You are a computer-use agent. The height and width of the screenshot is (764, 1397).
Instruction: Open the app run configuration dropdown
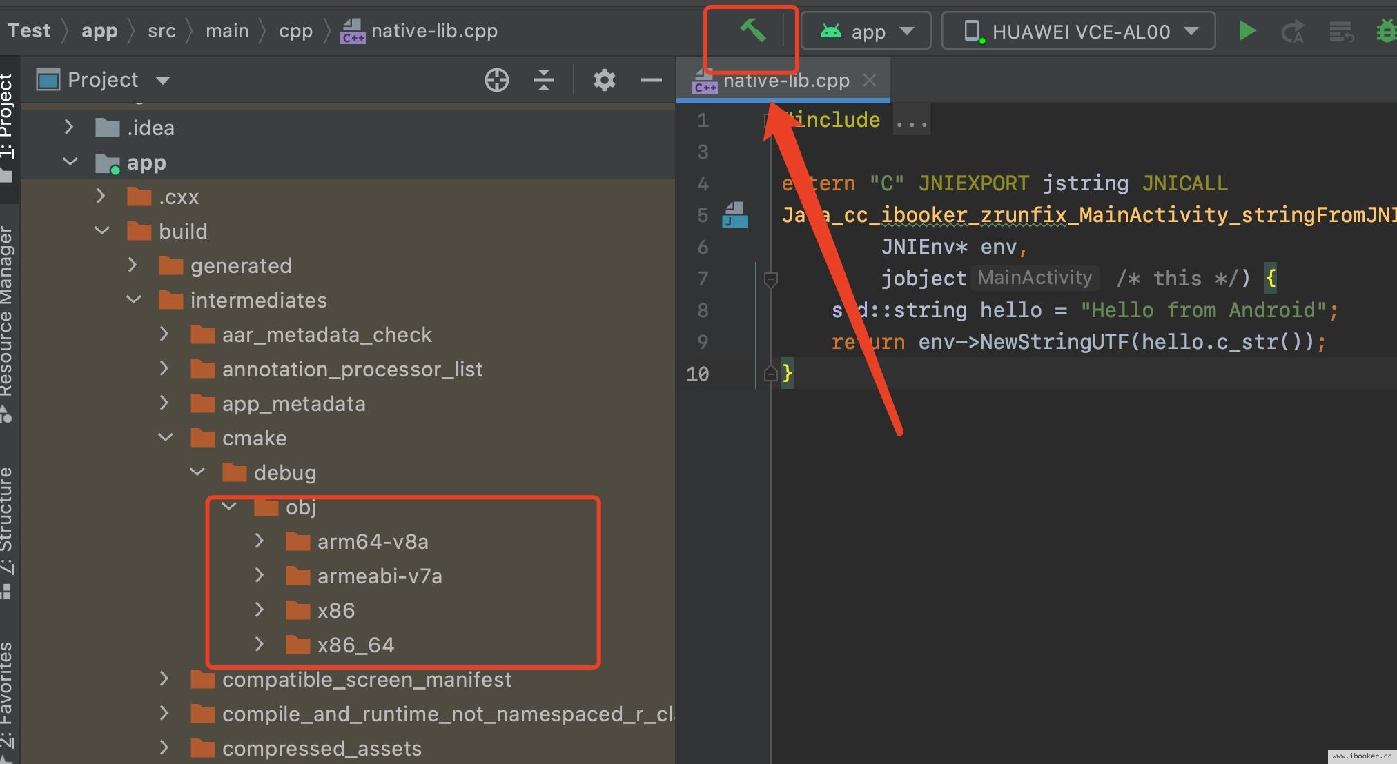[x=866, y=31]
